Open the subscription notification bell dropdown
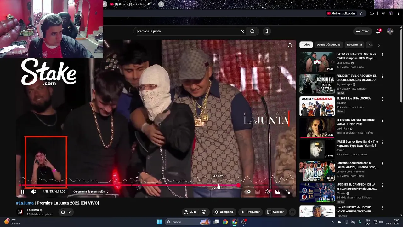The width and height of the screenshot is (403, 227). pyautogui.click(x=65, y=212)
